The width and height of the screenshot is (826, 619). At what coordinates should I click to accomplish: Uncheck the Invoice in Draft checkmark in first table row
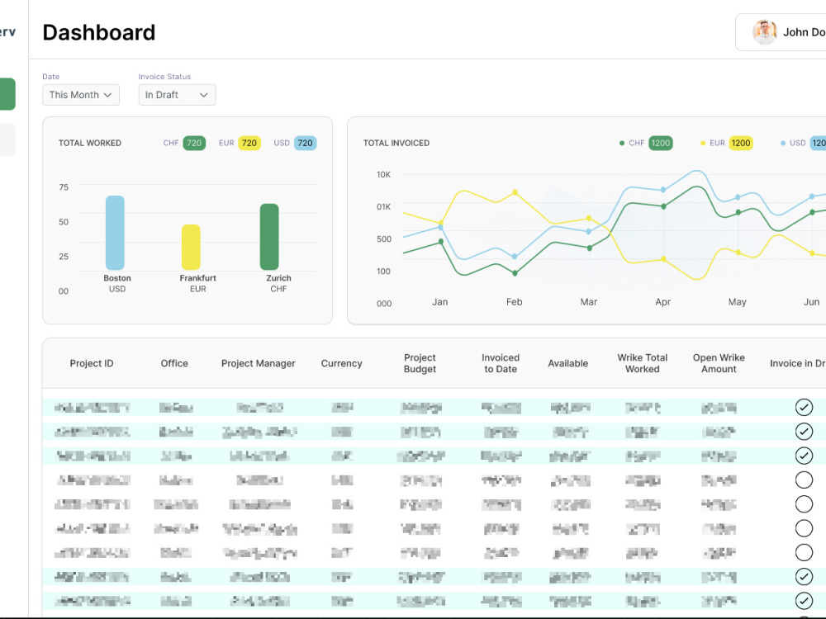[804, 408]
